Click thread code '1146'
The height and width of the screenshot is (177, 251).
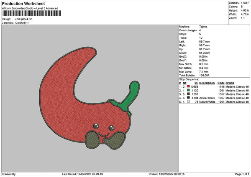click(x=221, y=87)
